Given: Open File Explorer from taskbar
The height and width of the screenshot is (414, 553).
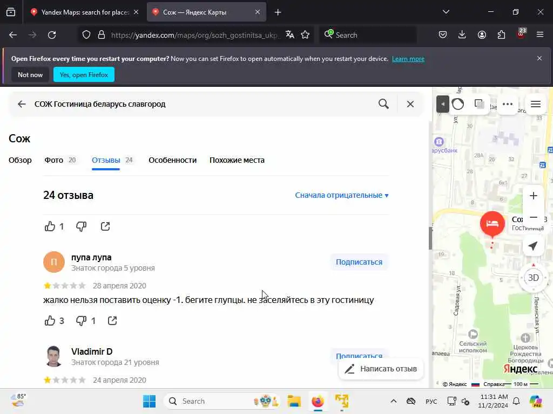Looking at the screenshot, I should pos(294,401).
